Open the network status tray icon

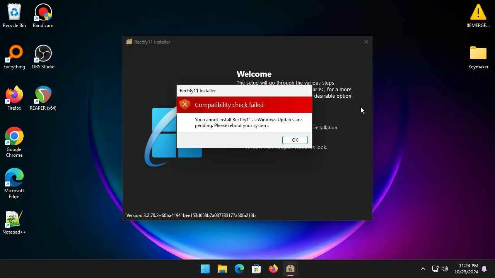[x=435, y=269]
